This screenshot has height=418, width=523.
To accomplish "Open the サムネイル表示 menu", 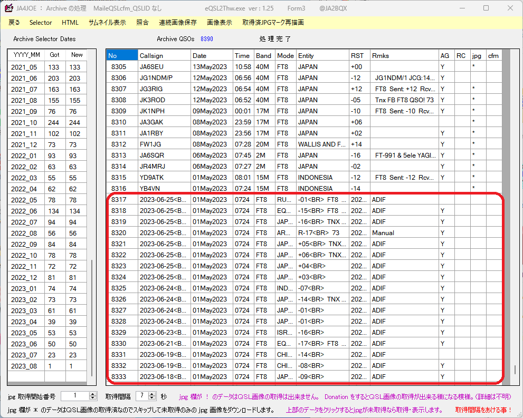I will (x=107, y=23).
